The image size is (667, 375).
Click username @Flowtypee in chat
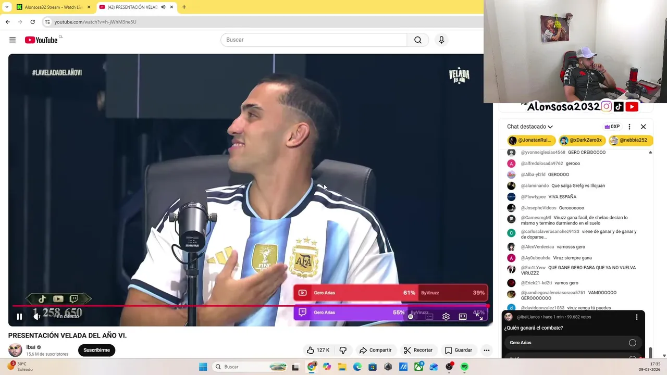pyautogui.click(x=533, y=197)
